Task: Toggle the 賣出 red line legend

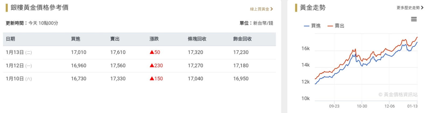Action: pyautogui.click(x=336, y=26)
